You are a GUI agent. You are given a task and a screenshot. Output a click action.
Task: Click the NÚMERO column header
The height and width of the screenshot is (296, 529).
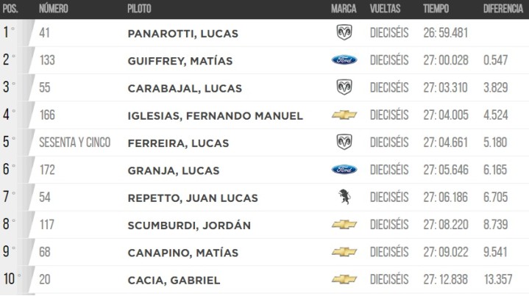pos(54,9)
